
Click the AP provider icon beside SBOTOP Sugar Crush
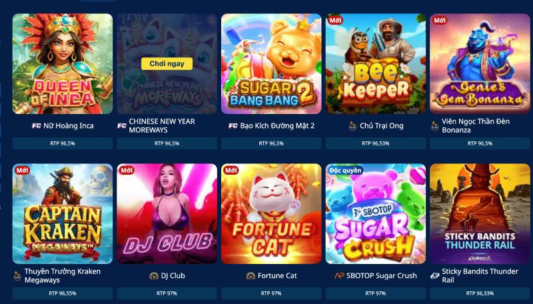coord(339,276)
